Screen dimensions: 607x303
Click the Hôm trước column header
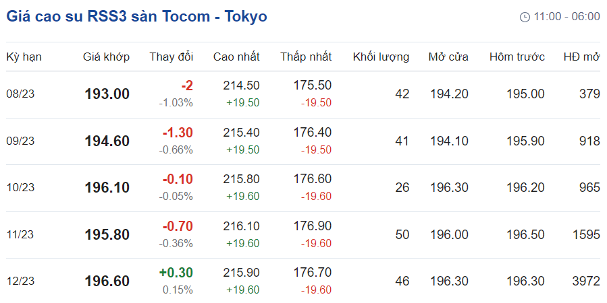pyautogui.click(x=517, y=57)
